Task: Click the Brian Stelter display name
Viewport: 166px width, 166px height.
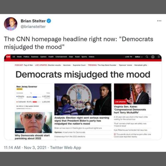Action: 33,21
